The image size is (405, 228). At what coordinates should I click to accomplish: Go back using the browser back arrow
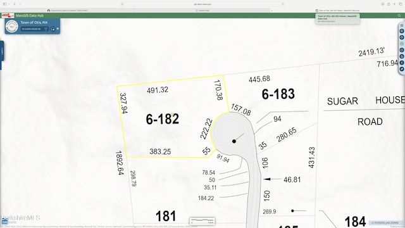point(15,4)
